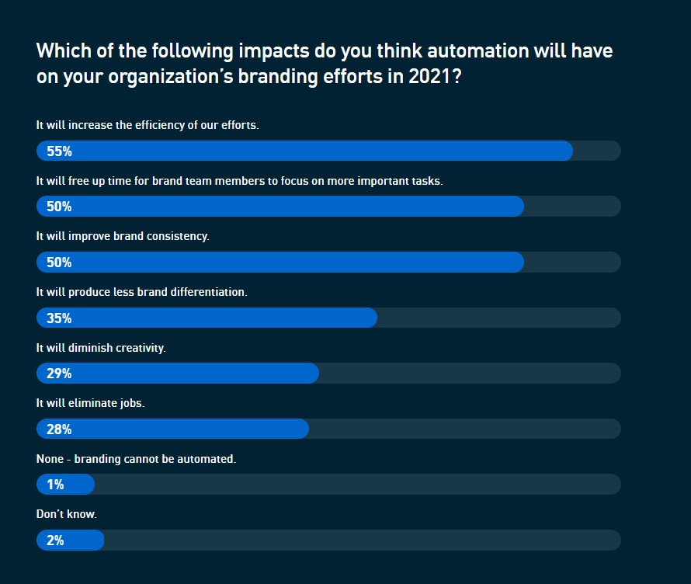Click the unfilled end of the brand consistency bar
Viewport: 691px width, 584px height.
click(572, 262)
